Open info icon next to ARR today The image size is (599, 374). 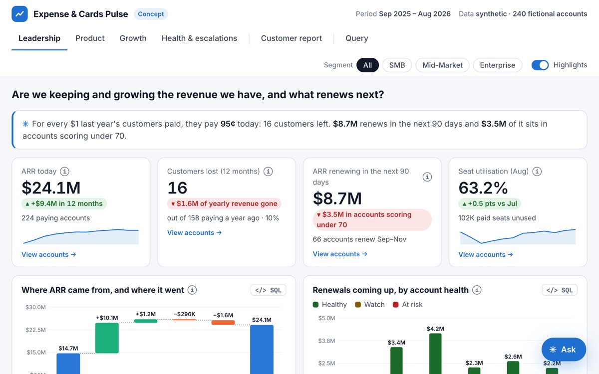tap(64, 172)
